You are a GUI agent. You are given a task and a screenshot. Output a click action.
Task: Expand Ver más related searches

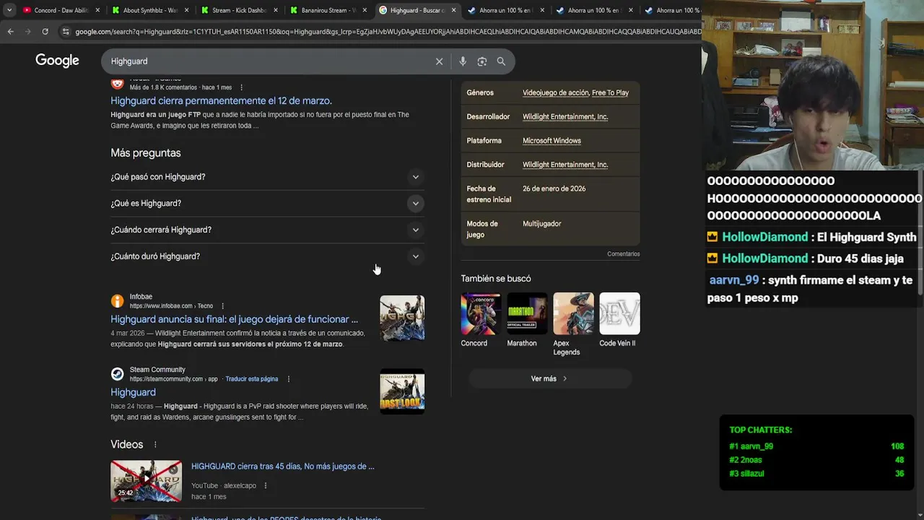point(549,378)
